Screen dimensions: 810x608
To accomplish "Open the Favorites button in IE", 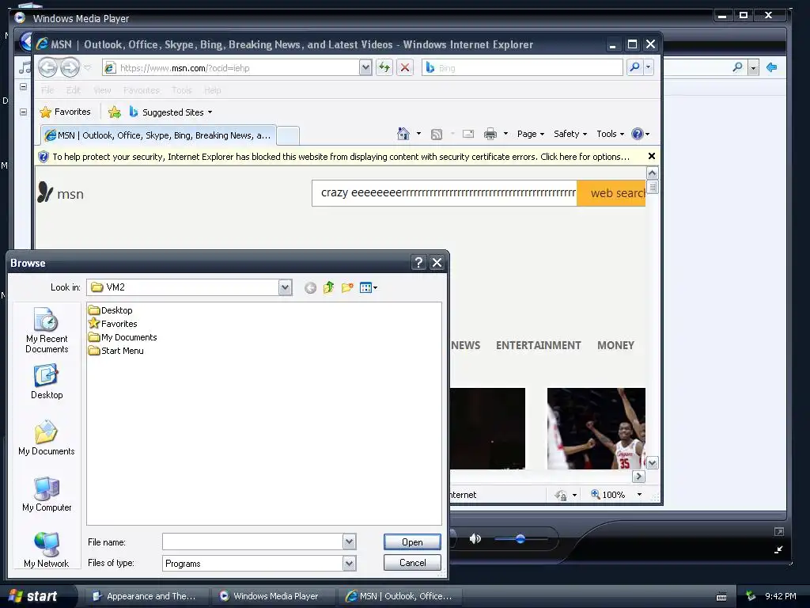I will [65, 112].
